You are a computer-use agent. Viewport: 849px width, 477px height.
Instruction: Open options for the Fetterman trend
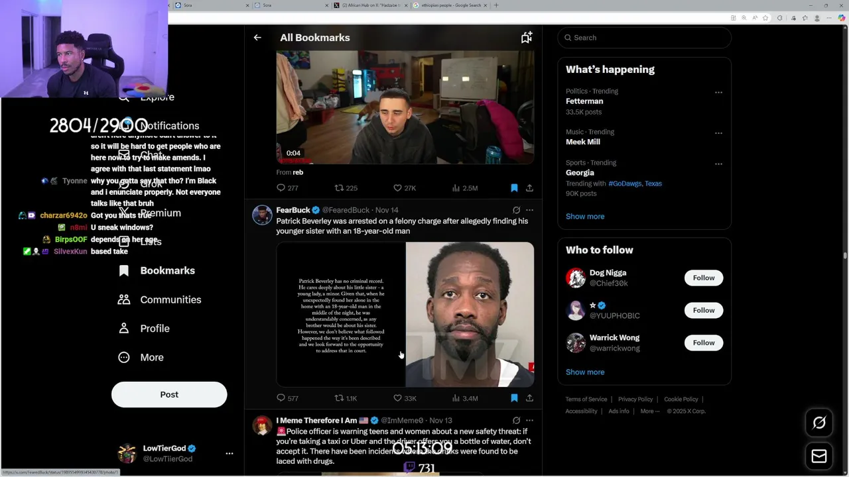pyautogui.click(x=718, y=93)
